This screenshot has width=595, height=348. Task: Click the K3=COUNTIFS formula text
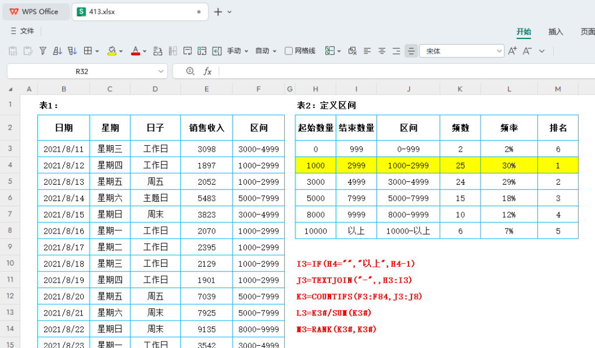point(359,296)
